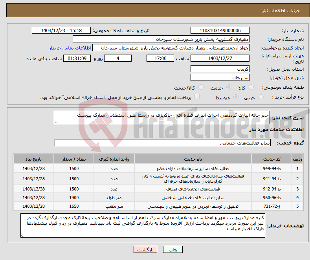Click فعالیت‌های اتحادیه‌های اصناف service name
The image size is (310, 260).
pyautogui.click(x=193, y=189)
